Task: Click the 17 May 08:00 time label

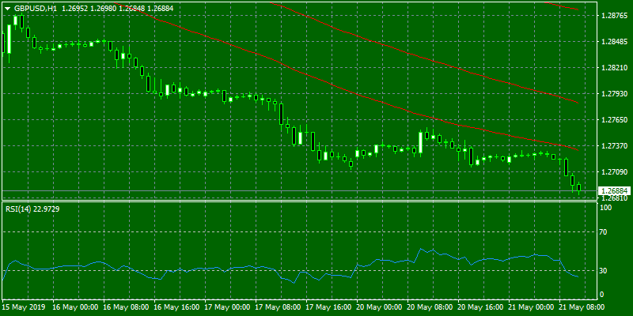Action: [x=278, y=307]
